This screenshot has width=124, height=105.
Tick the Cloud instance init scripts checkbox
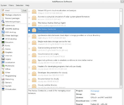pos(29,55)
